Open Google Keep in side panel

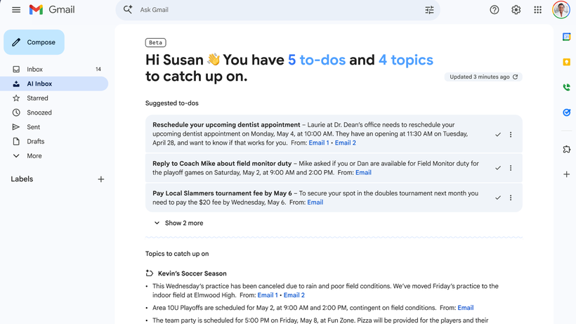566,63
